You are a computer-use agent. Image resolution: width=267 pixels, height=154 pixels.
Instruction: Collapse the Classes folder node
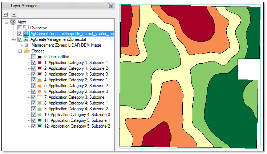20,51
